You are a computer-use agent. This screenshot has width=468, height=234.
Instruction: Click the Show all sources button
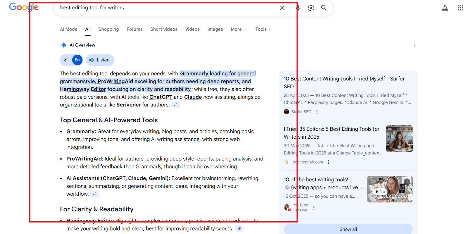348,229
